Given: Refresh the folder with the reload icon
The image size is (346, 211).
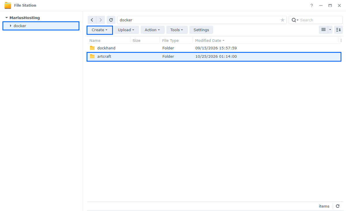Looking at the screenshot, I should pos(111,20).
